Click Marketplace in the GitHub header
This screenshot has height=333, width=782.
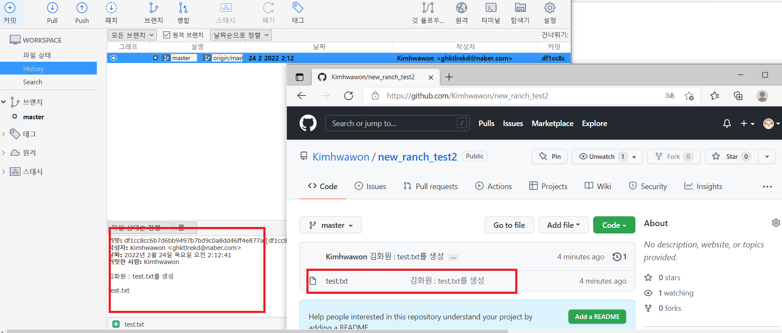552,123
